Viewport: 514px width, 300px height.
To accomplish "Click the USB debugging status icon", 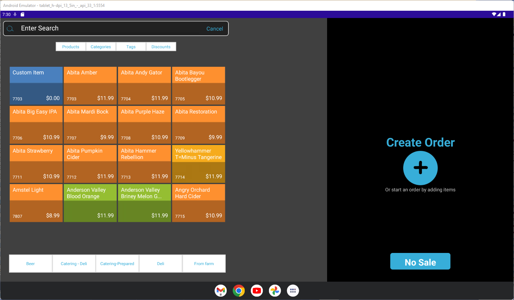I will pyautogui.click(x=15, y=15).
